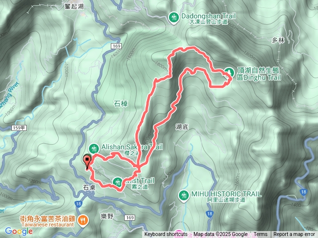Click the 奮起湖 place label

[x=74, y=6]
